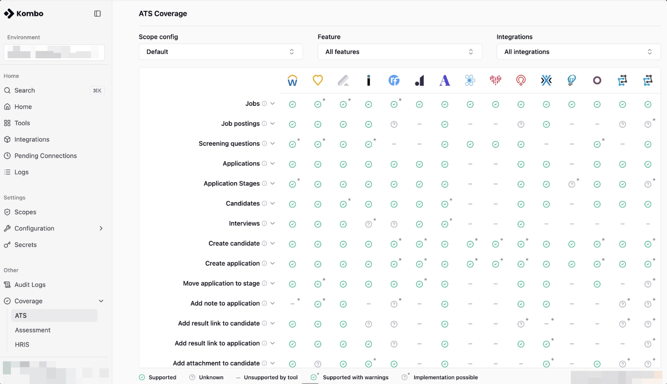667x384 pixels.
Task: Select the dark purple ring integration logo
Action: point(597,81)
